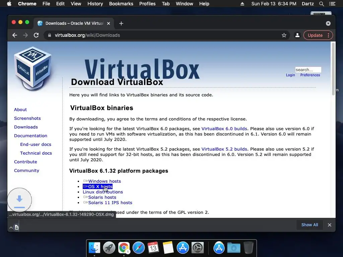343x257 pixels.
Task: Click the VirtualBox cube logo
Action: 33,68
